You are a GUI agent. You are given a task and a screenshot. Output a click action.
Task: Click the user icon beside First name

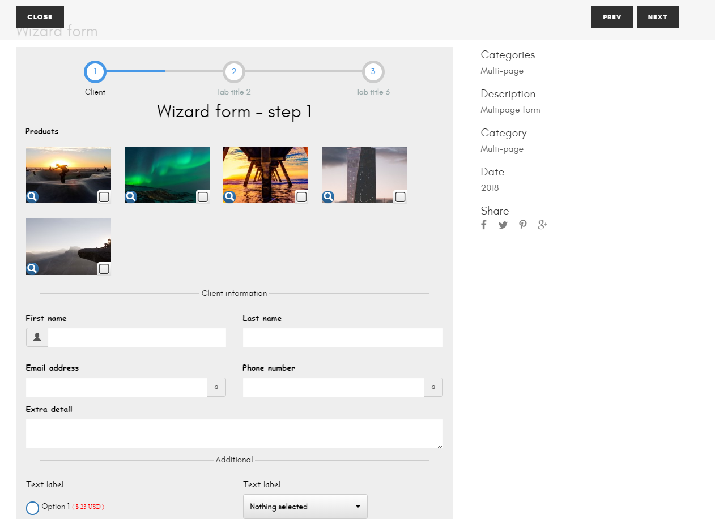tap(36, 337)
